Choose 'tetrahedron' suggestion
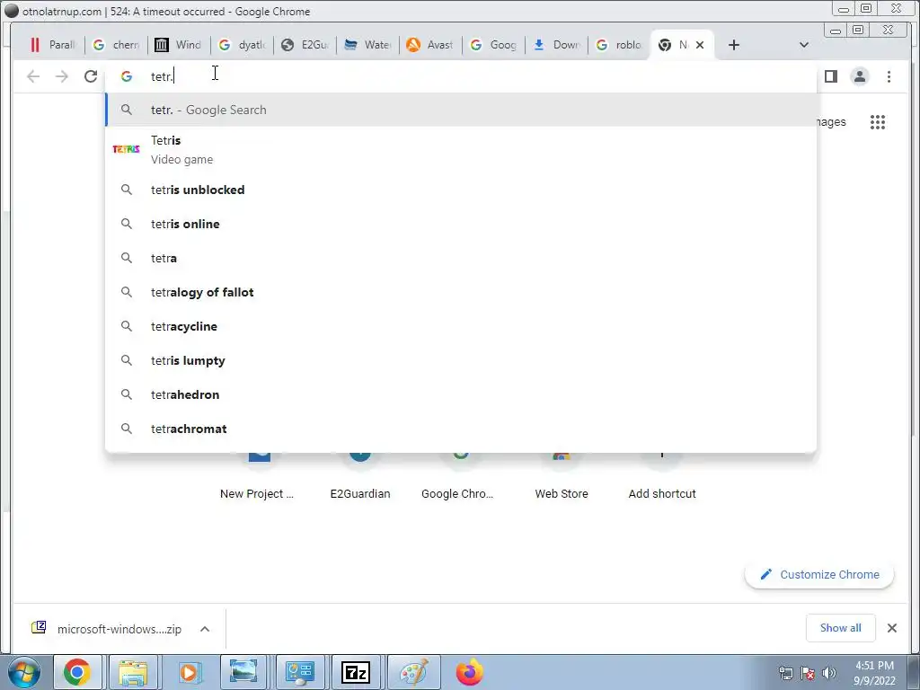 pos(461,394)
